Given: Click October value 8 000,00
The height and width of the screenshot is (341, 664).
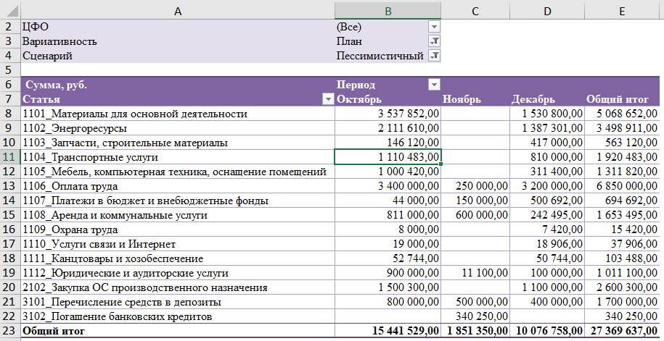Looking at the screenshot, I should [x=388, y=230].
